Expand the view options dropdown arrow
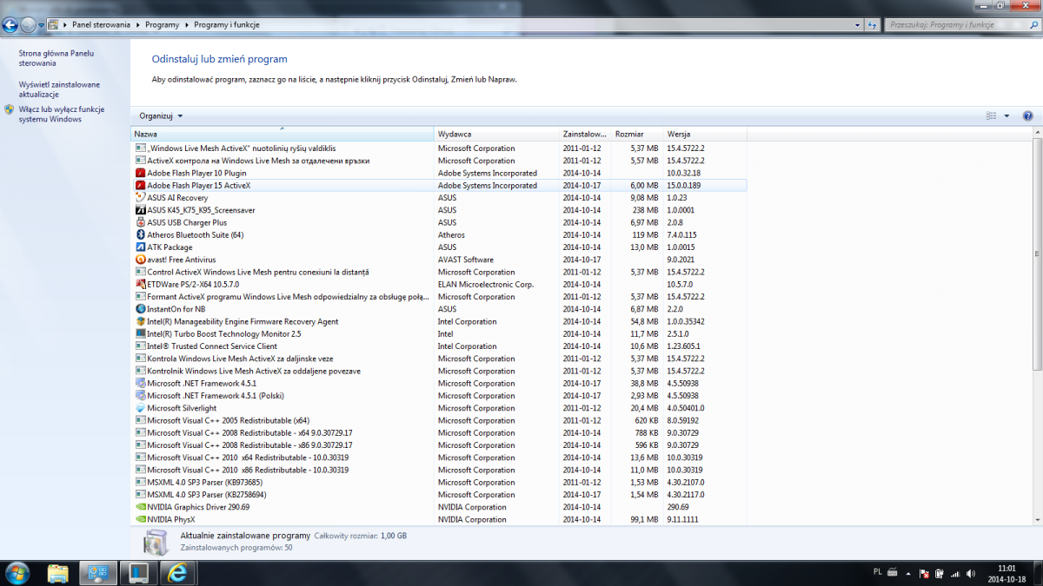The width and height of the screenshot is (1043, 586). point(1006,115)
